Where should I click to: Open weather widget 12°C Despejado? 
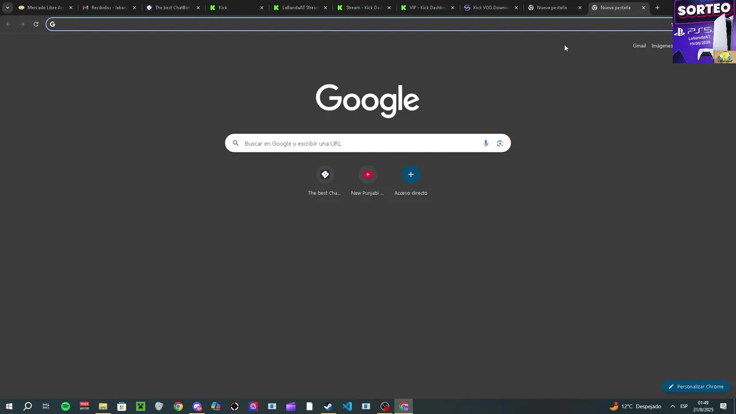pos(635,407)
